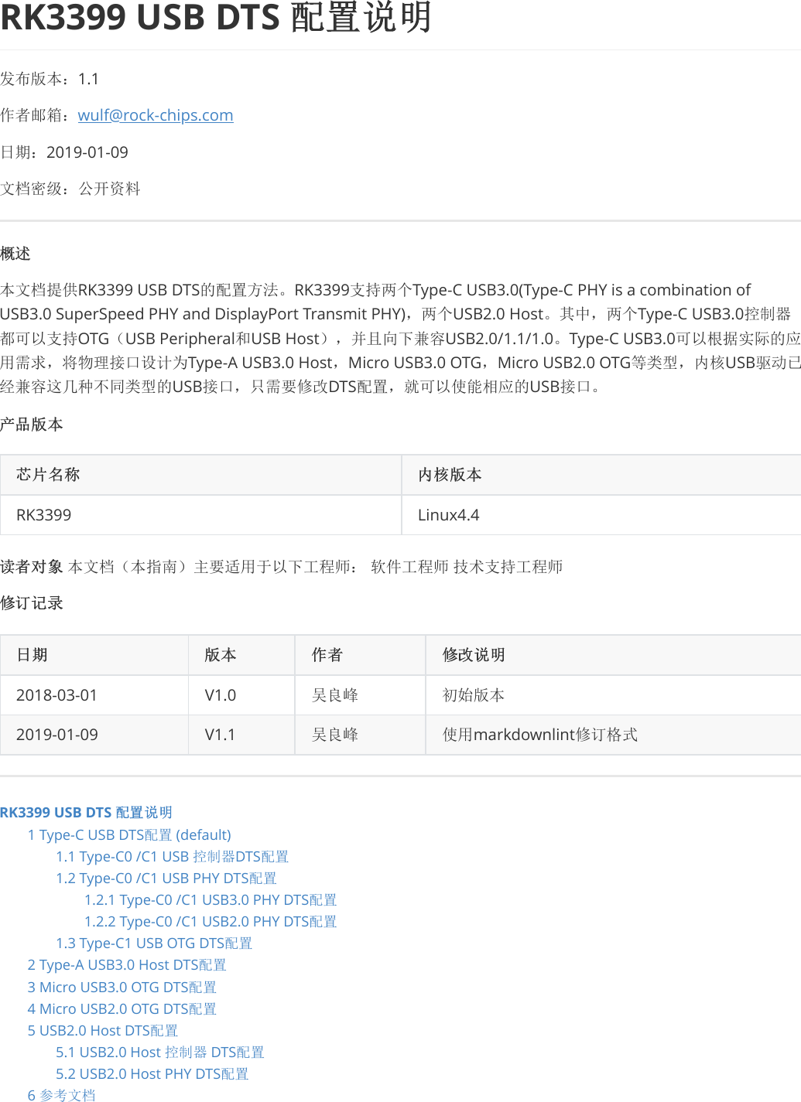Open 1.3 Type-C1 USB OTG DTS配置 link

153,943
